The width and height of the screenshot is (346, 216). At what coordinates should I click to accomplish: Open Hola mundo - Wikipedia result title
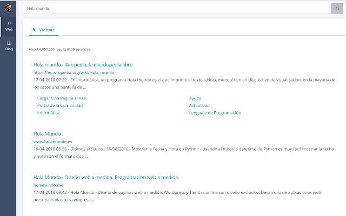point(83,65)
